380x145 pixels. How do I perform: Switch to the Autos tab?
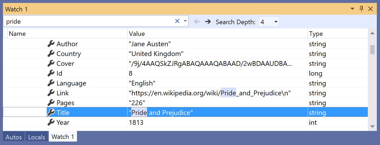[x=14, y=137]
